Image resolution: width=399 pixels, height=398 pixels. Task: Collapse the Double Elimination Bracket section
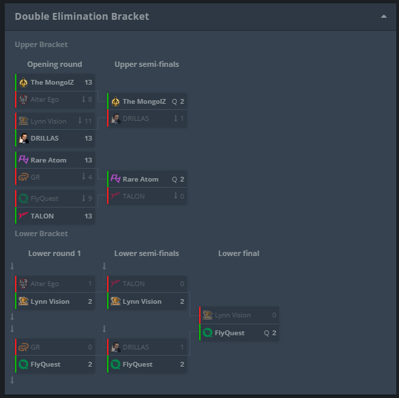coord(383,16)
